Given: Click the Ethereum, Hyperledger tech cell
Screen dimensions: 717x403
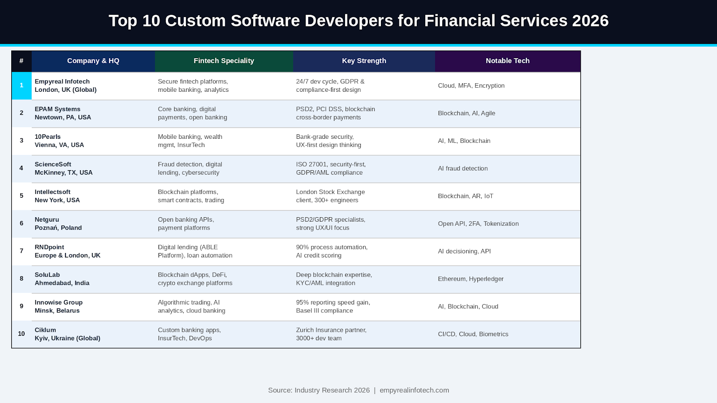Looking at the screenshot, I should coord(471,279).
